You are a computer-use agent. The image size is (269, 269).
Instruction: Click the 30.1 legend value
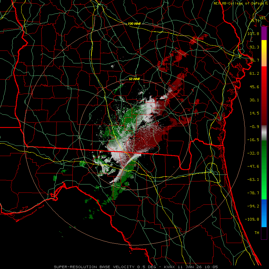point(254,100)
